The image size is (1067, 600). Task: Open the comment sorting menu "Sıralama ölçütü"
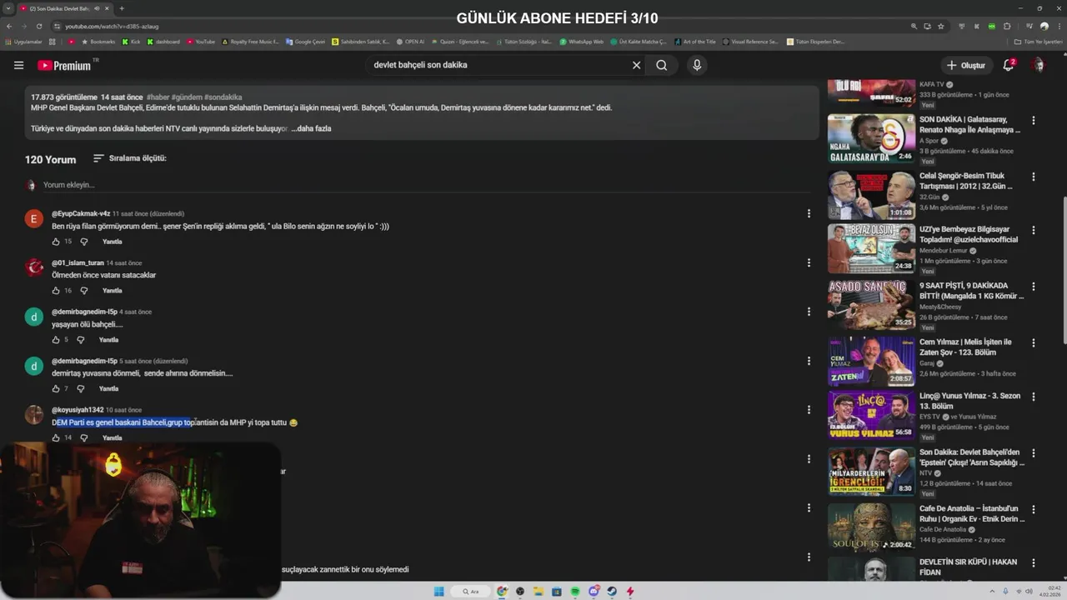pos(129,158)
